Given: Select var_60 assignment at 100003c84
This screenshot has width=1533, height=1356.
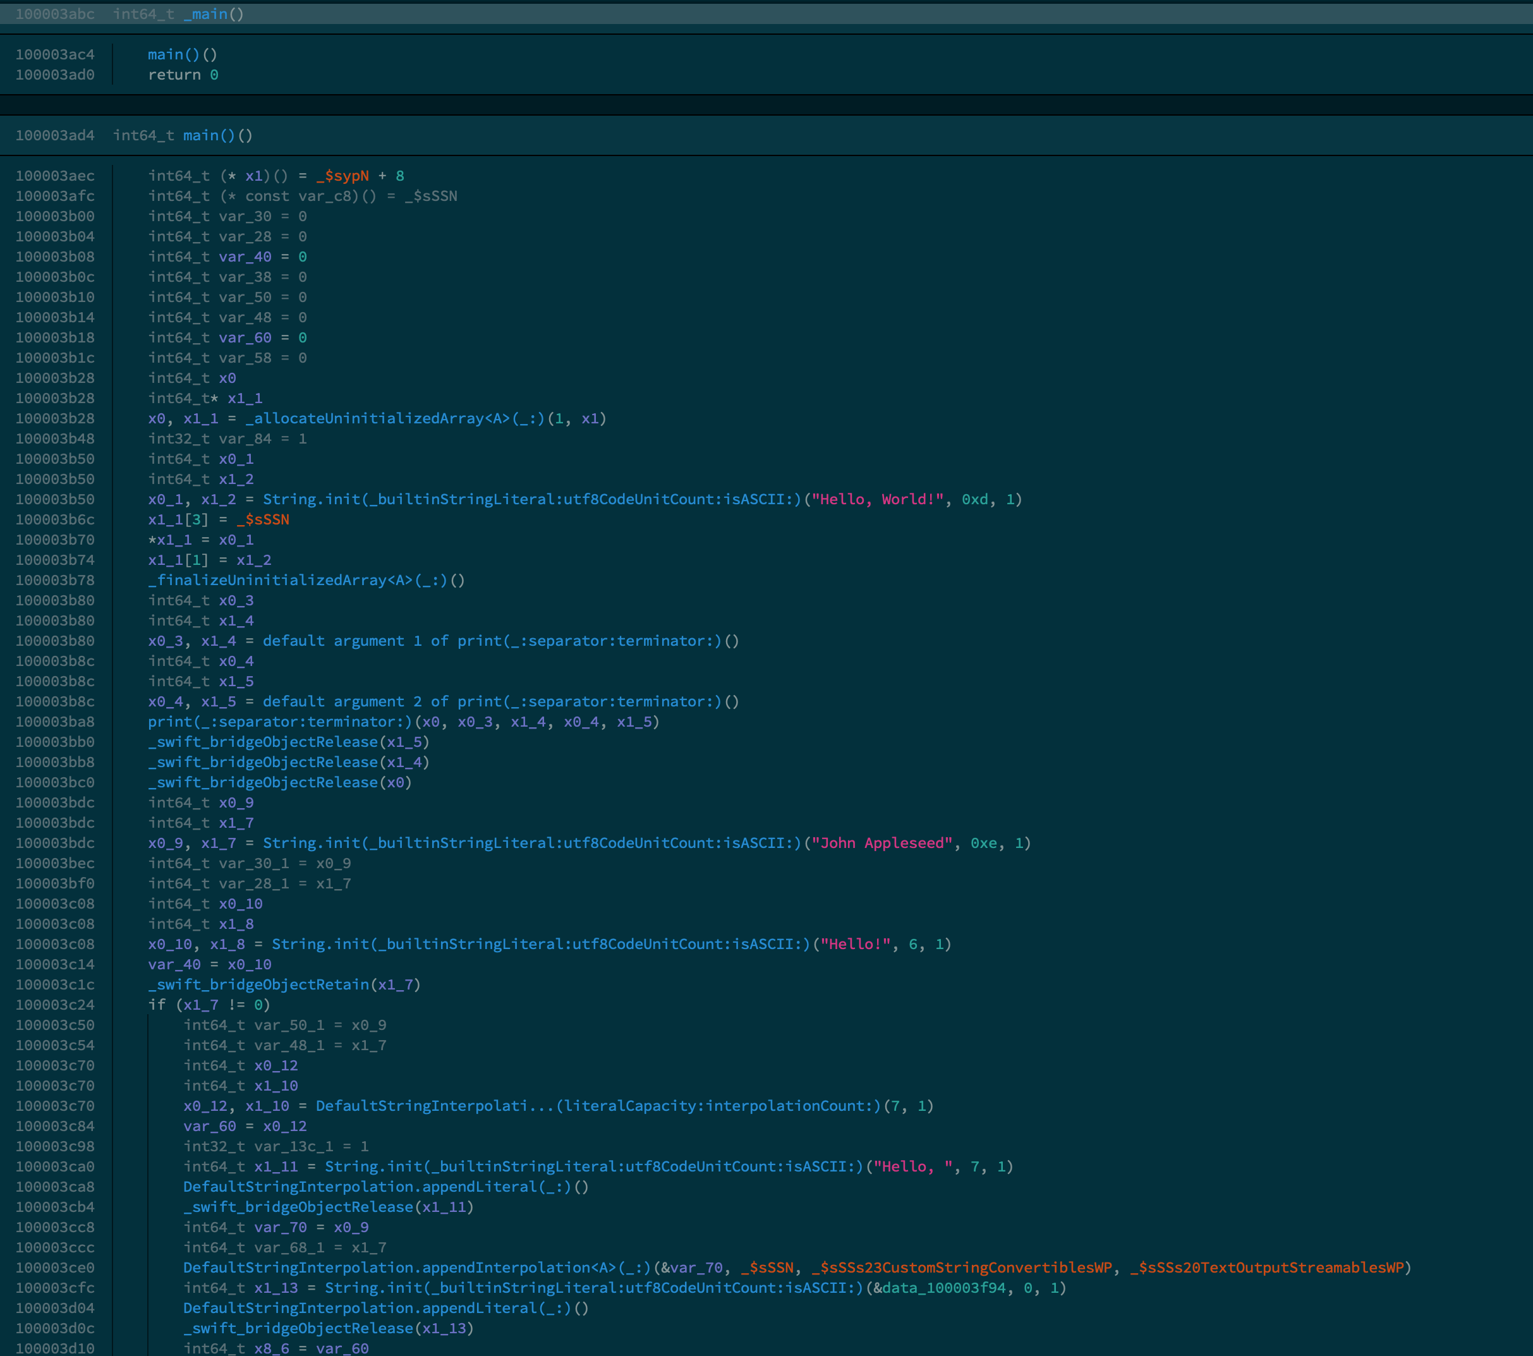Looking at the screenshot, I should (x=209, y=1127).
